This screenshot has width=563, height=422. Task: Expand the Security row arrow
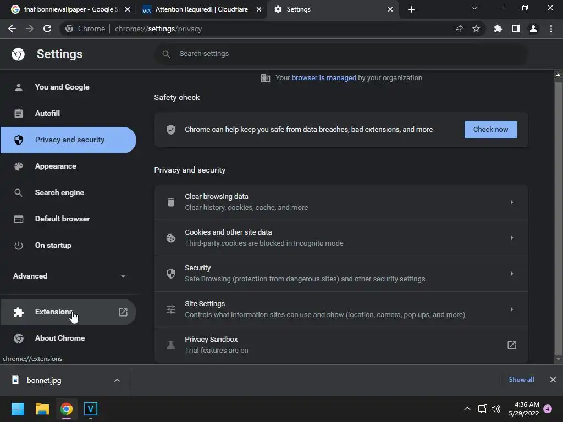(x=512, y=274)
